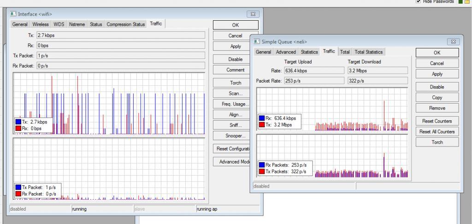
Task: Open the Compression Status tab
Action: coord(125,24)
